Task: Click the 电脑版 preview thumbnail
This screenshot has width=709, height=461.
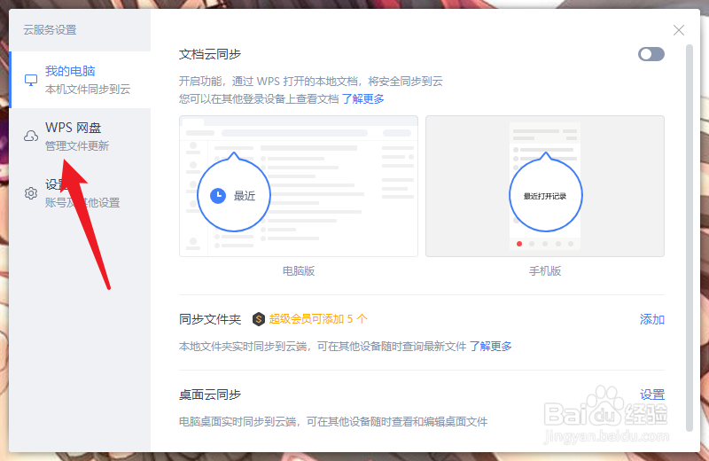Action: [299, 186]
